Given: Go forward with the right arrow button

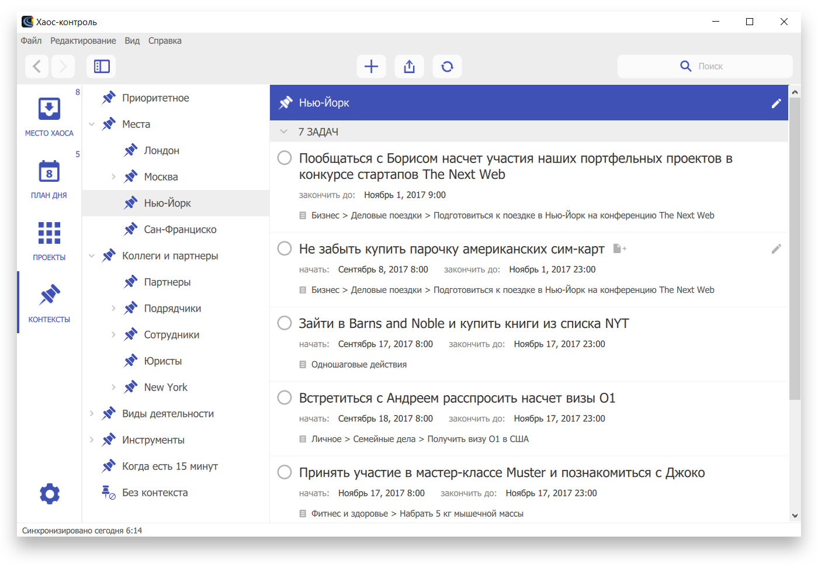Looking at the screenshot, I should [63, 67].
